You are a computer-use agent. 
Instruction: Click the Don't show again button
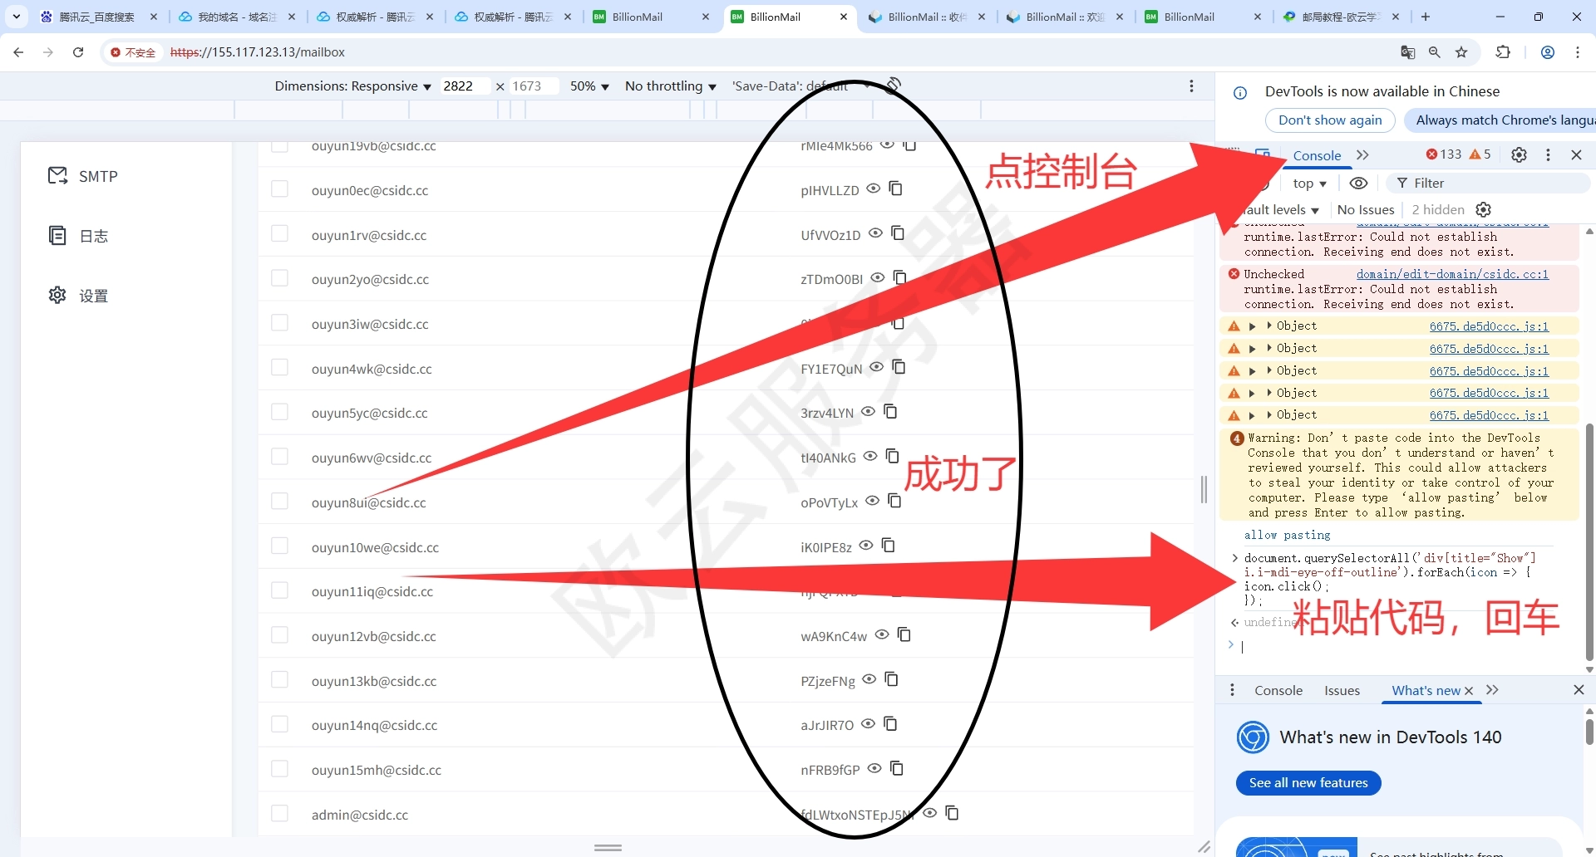1329,120
